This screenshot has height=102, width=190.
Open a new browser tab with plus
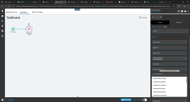[x=170, y=2]
